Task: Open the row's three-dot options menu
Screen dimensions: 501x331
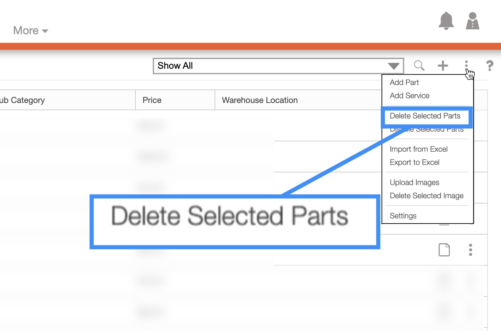Action: click(x=470, y=250)
